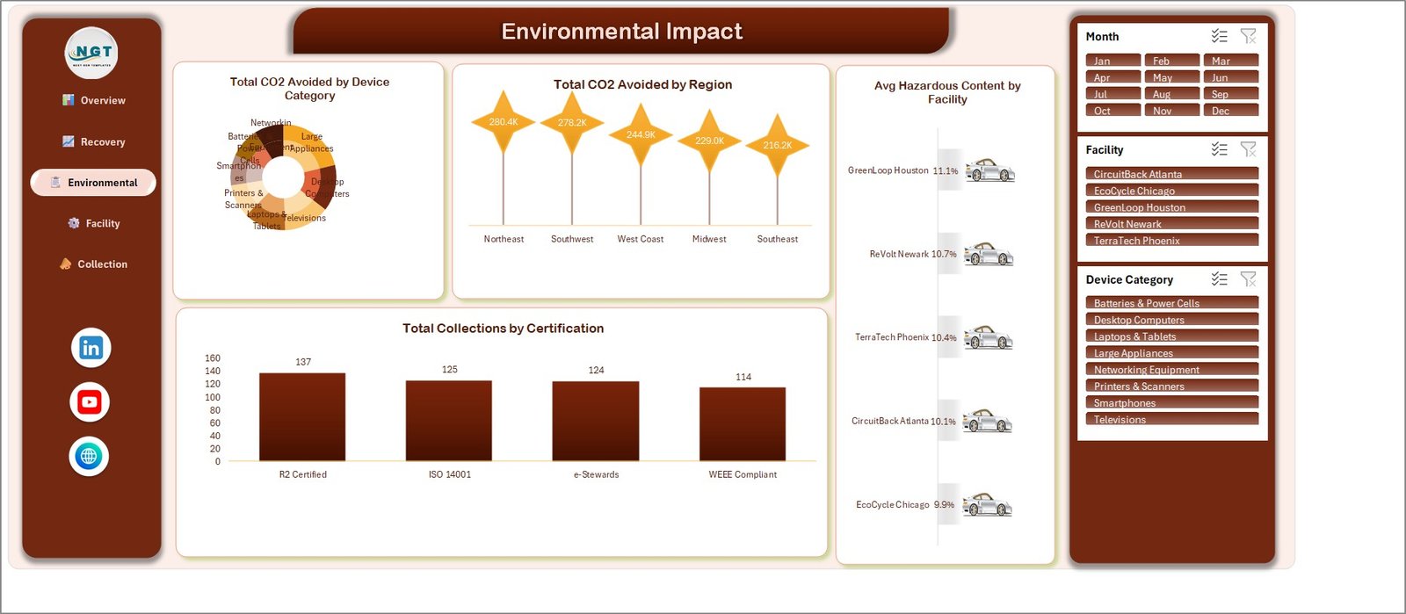
Task: Go to the Overview page
Action: point(93,100)
